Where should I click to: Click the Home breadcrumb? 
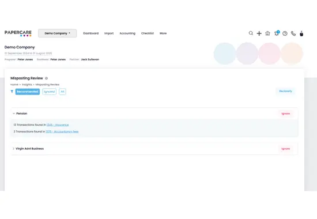pyautogui.click(x=14, y=85)
